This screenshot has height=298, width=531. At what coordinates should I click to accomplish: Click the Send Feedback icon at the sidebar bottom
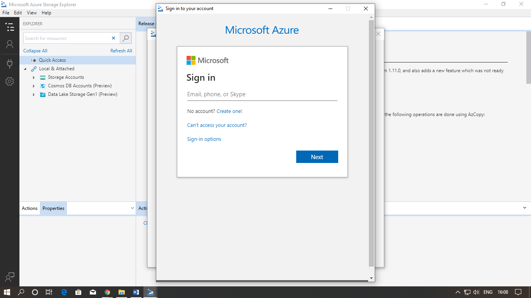tap(10, 277)
